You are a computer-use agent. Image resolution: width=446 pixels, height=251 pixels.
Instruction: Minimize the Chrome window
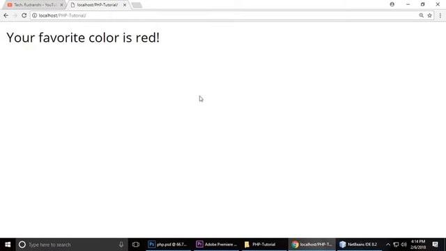(408, 4)
